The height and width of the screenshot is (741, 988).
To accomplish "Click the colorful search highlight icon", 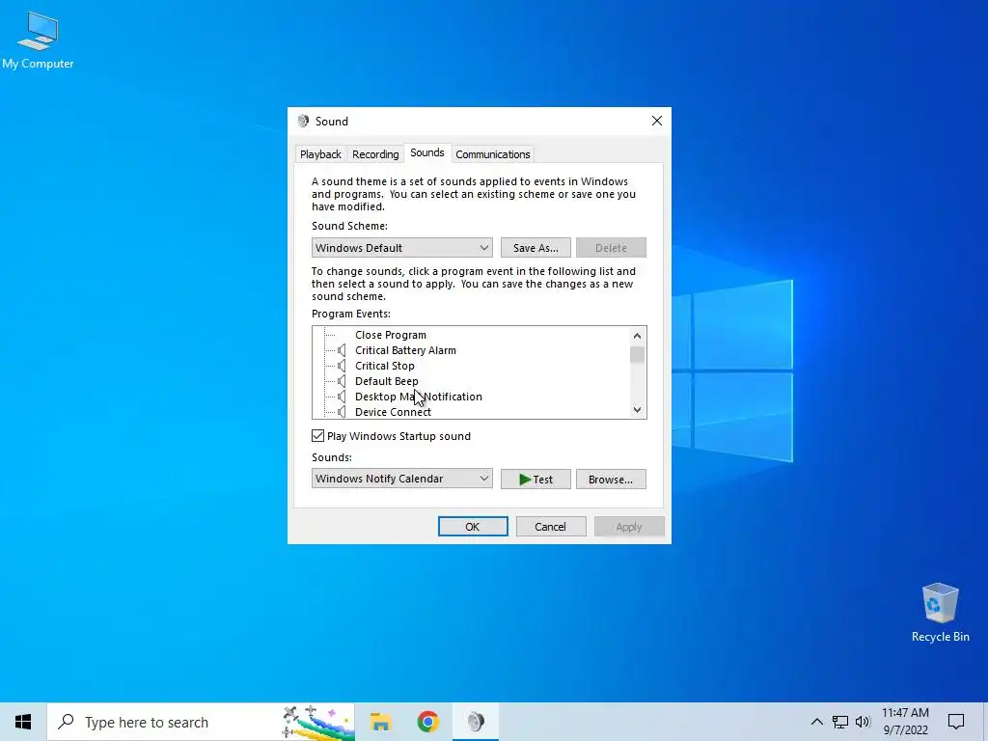I will (x=317, y=722).
